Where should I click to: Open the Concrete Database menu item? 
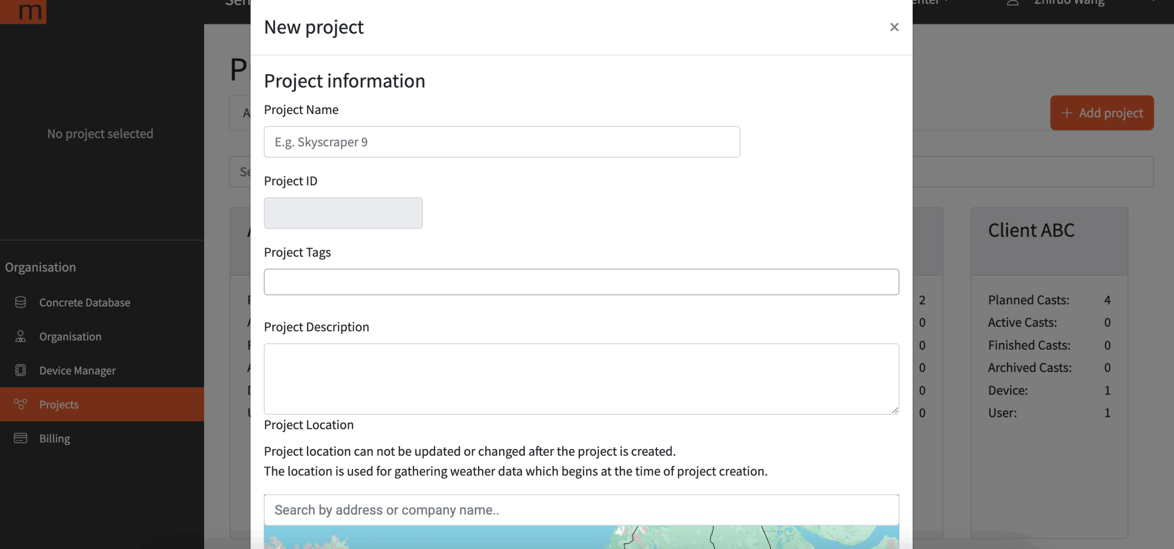click(85, 302)
